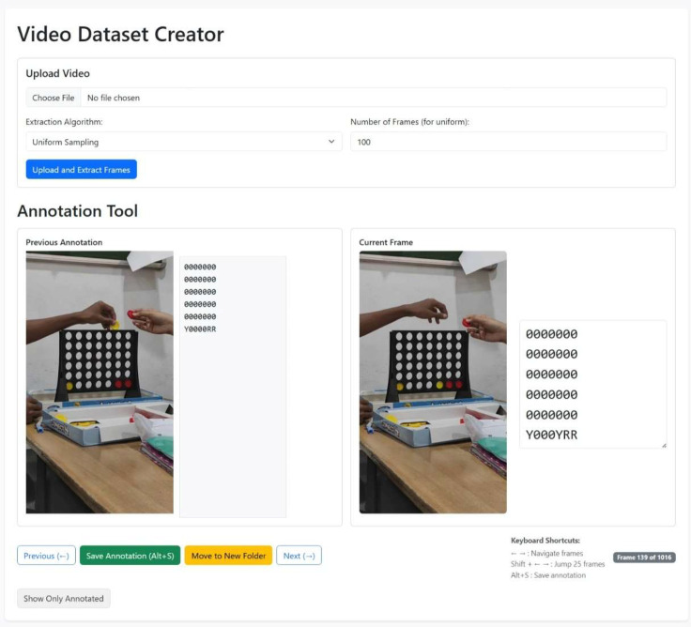Screen dimensions: 691x627
Task: Click the previous annotation text box
Action: coord(233,387)
